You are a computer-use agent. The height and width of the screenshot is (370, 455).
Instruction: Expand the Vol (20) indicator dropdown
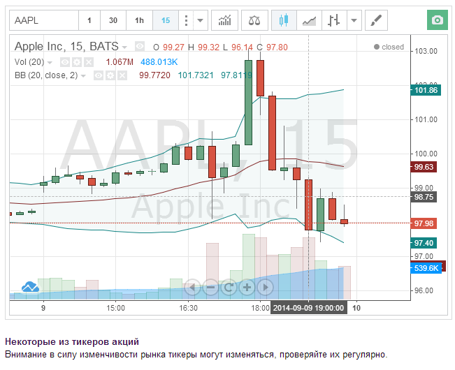coord(50,63)
